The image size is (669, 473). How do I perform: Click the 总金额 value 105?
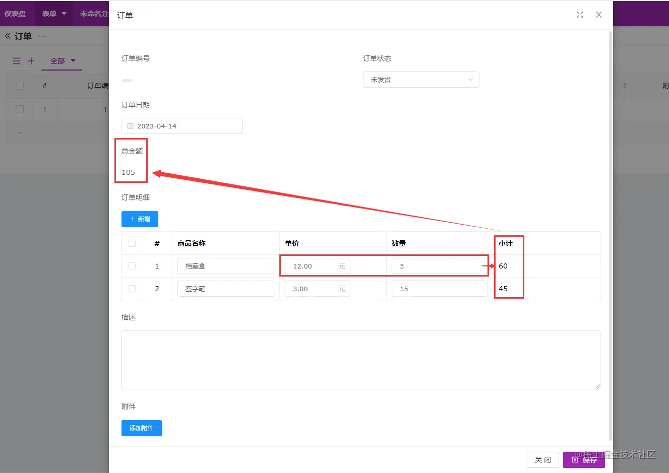(128, 172)
